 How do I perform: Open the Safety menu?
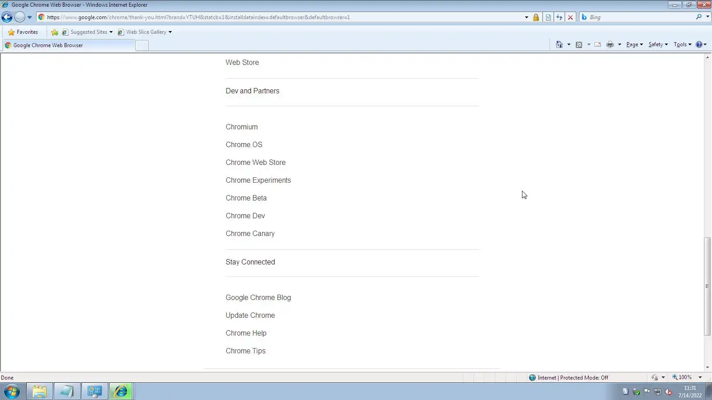coord(658,44)
